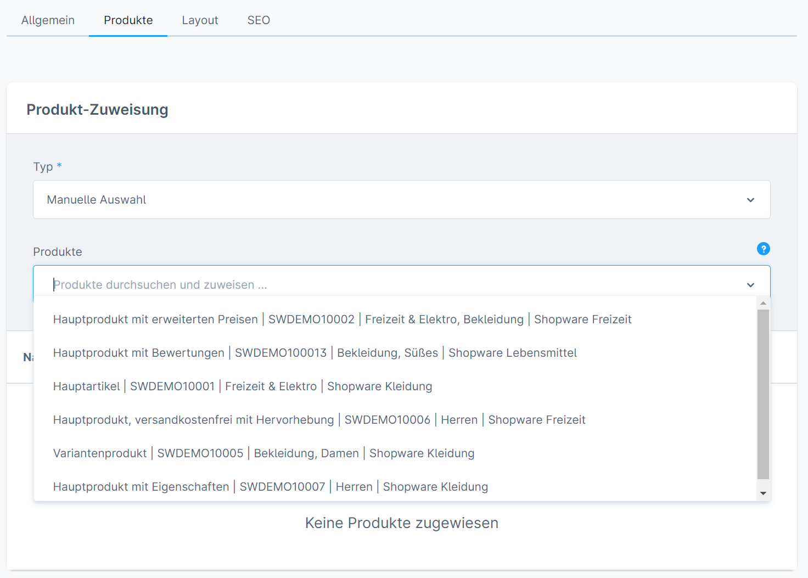Choose Hauptprodukt mit Eigenschaften option

pyautogui.click(x=395, y=487)
